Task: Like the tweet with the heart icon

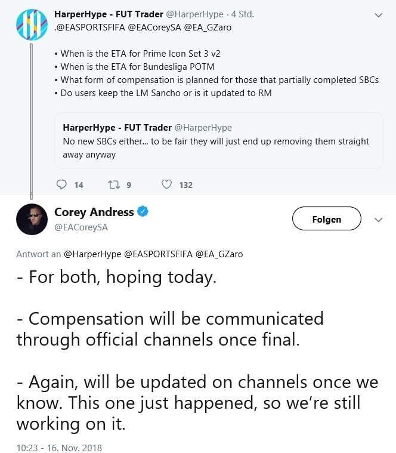Action: point(168,185)
